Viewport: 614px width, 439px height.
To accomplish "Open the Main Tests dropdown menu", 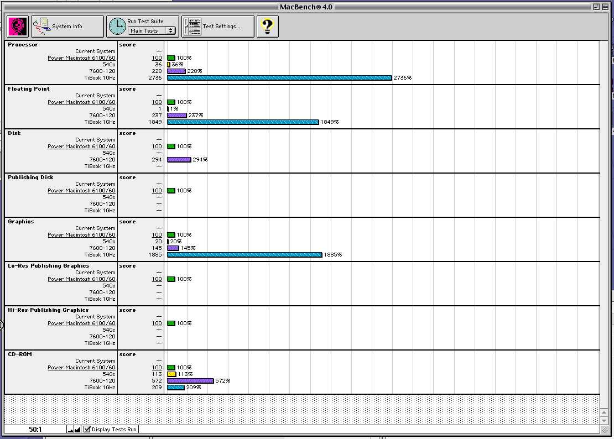I will tap(152, 31).
